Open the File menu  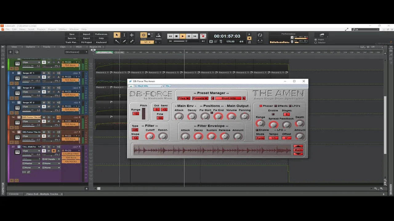pos(7,29)
